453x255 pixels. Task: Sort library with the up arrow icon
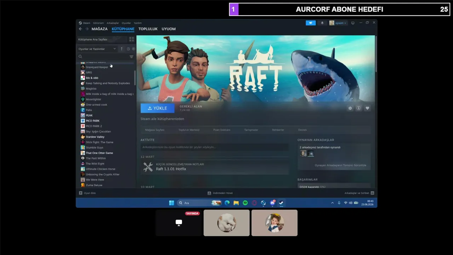pos(122,49)
